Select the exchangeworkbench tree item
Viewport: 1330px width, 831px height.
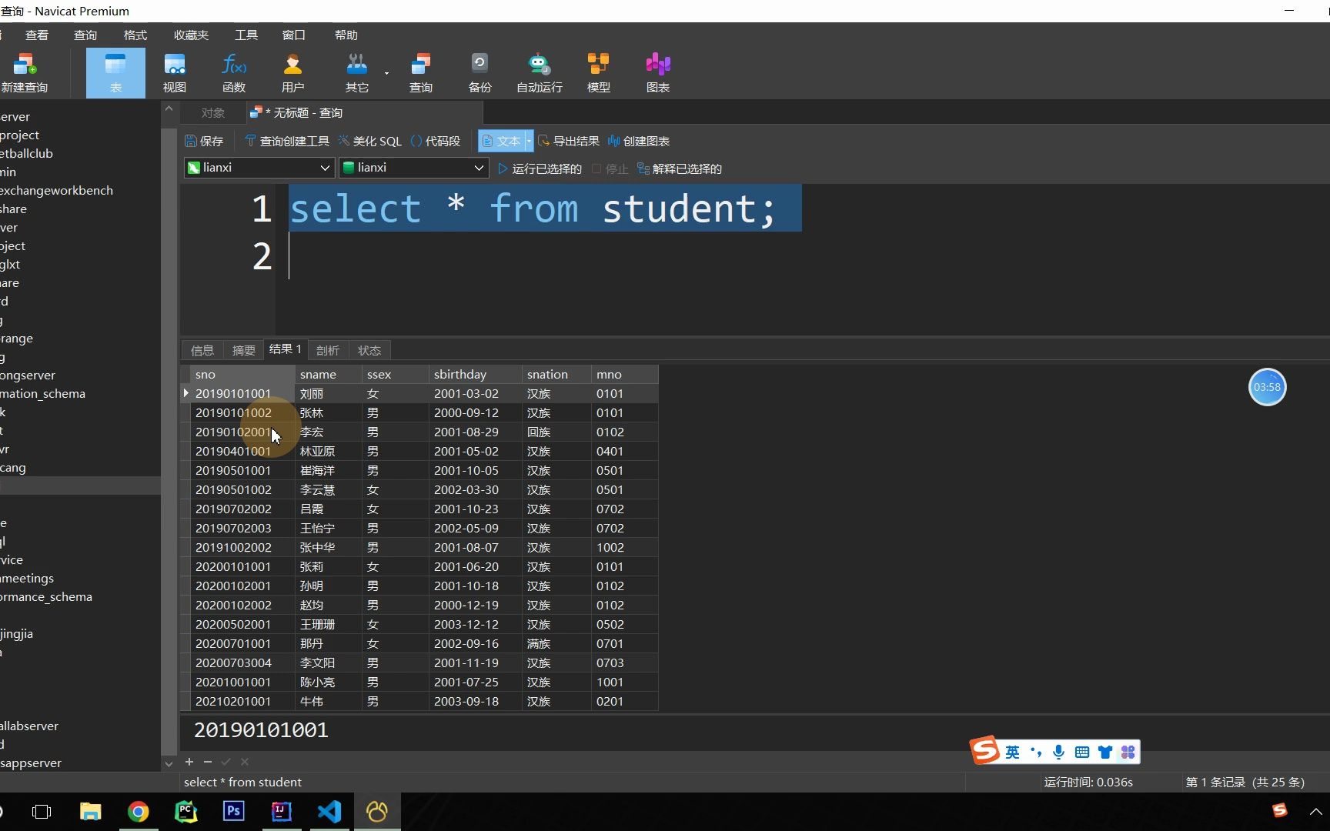tap(57, 190)
